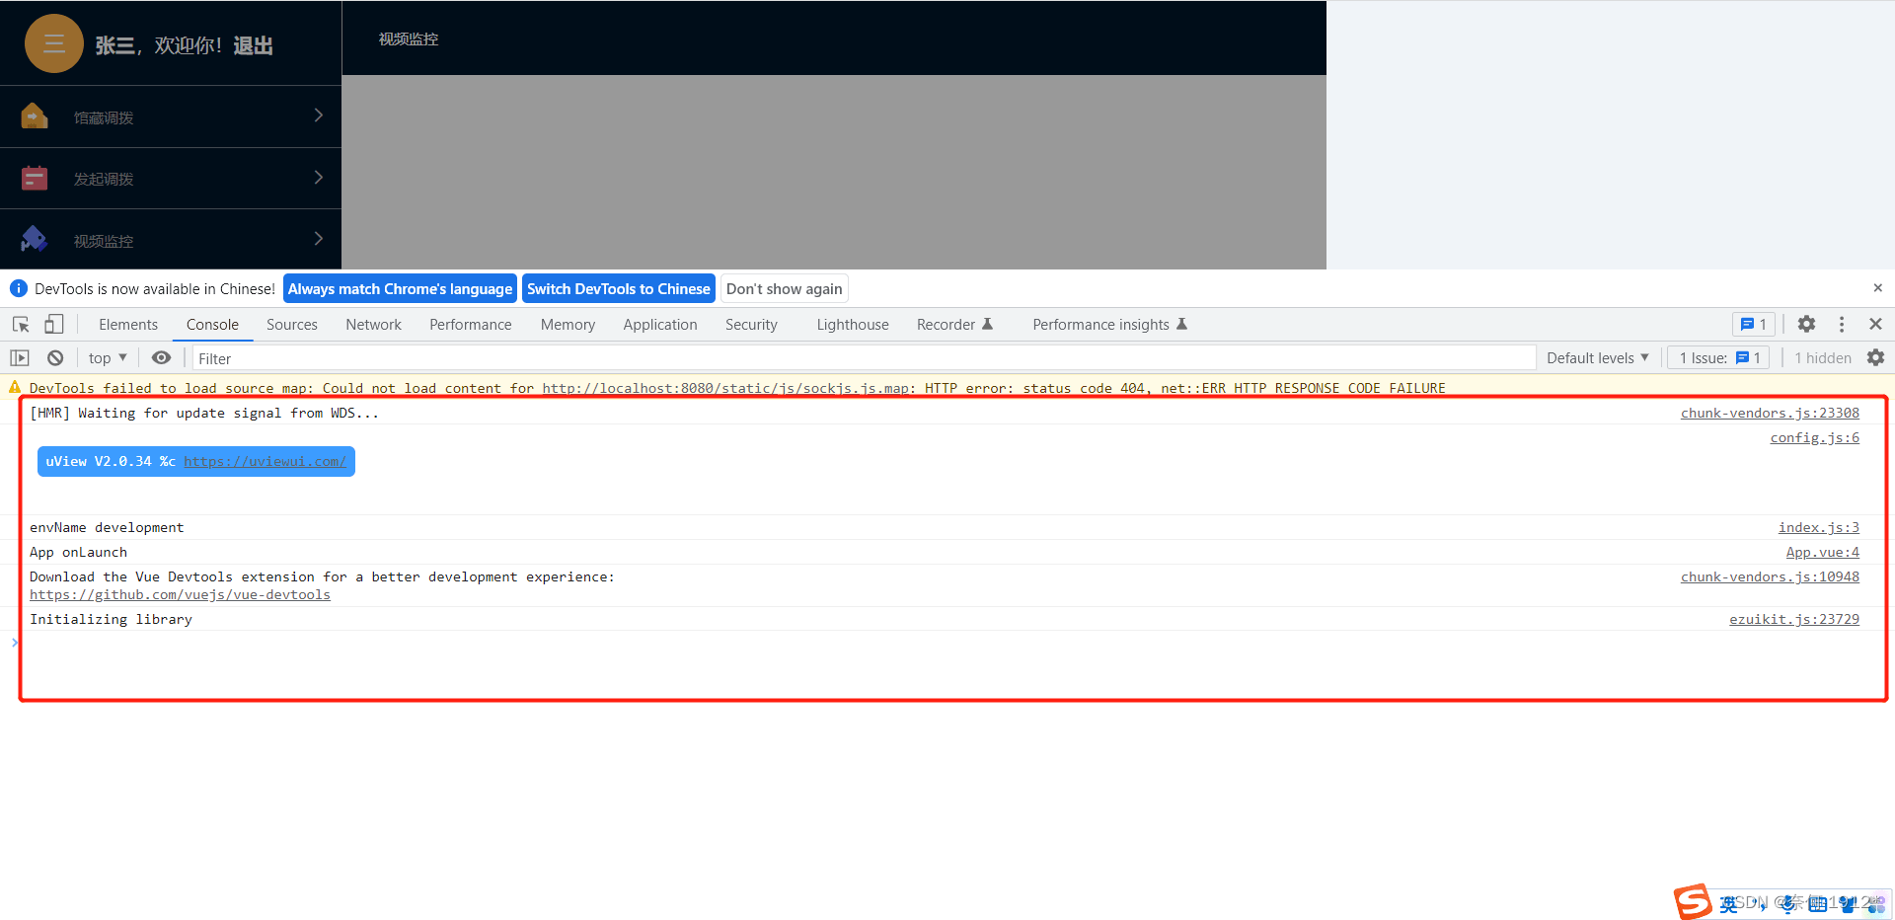Click Always match Chrome's language button
This screenshot has width=1895, height=920.
pyautogui.click(x=400, y=288)
